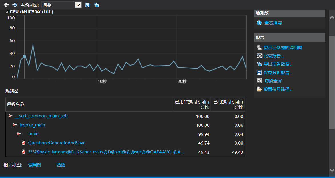
Task: Click the hot path icon beside invoke_main
Action: coord(15,125)
